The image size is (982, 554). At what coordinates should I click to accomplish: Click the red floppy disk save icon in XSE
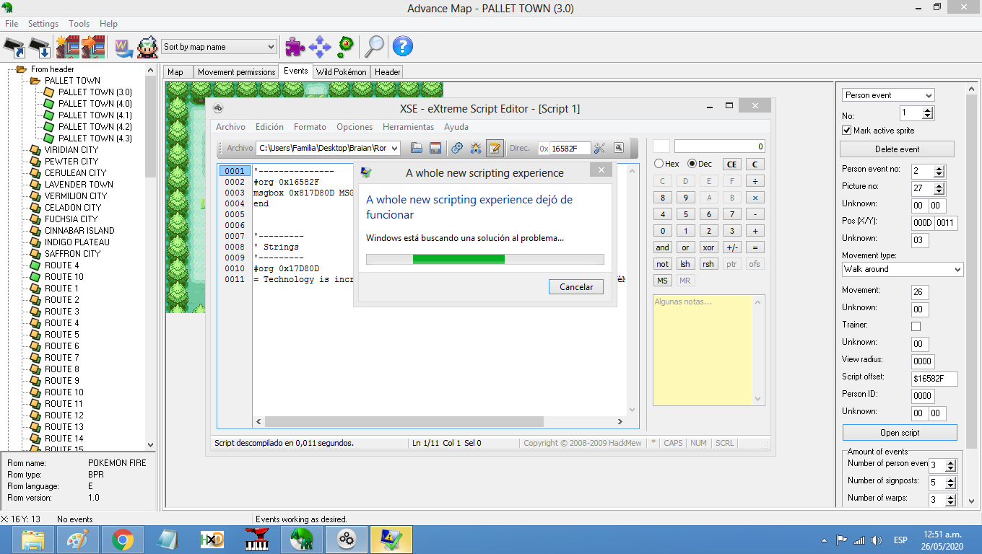point(435,148)
